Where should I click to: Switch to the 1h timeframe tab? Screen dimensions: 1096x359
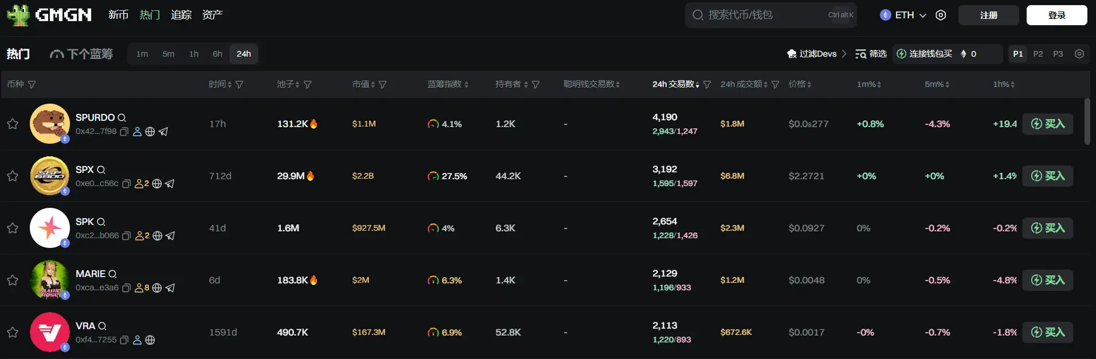pyautogui.click(x=194, y=54)
